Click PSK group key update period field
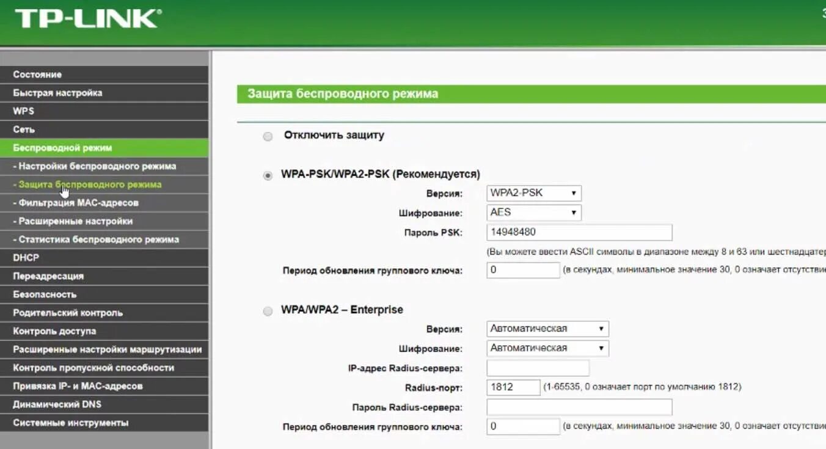 [523, 270]
